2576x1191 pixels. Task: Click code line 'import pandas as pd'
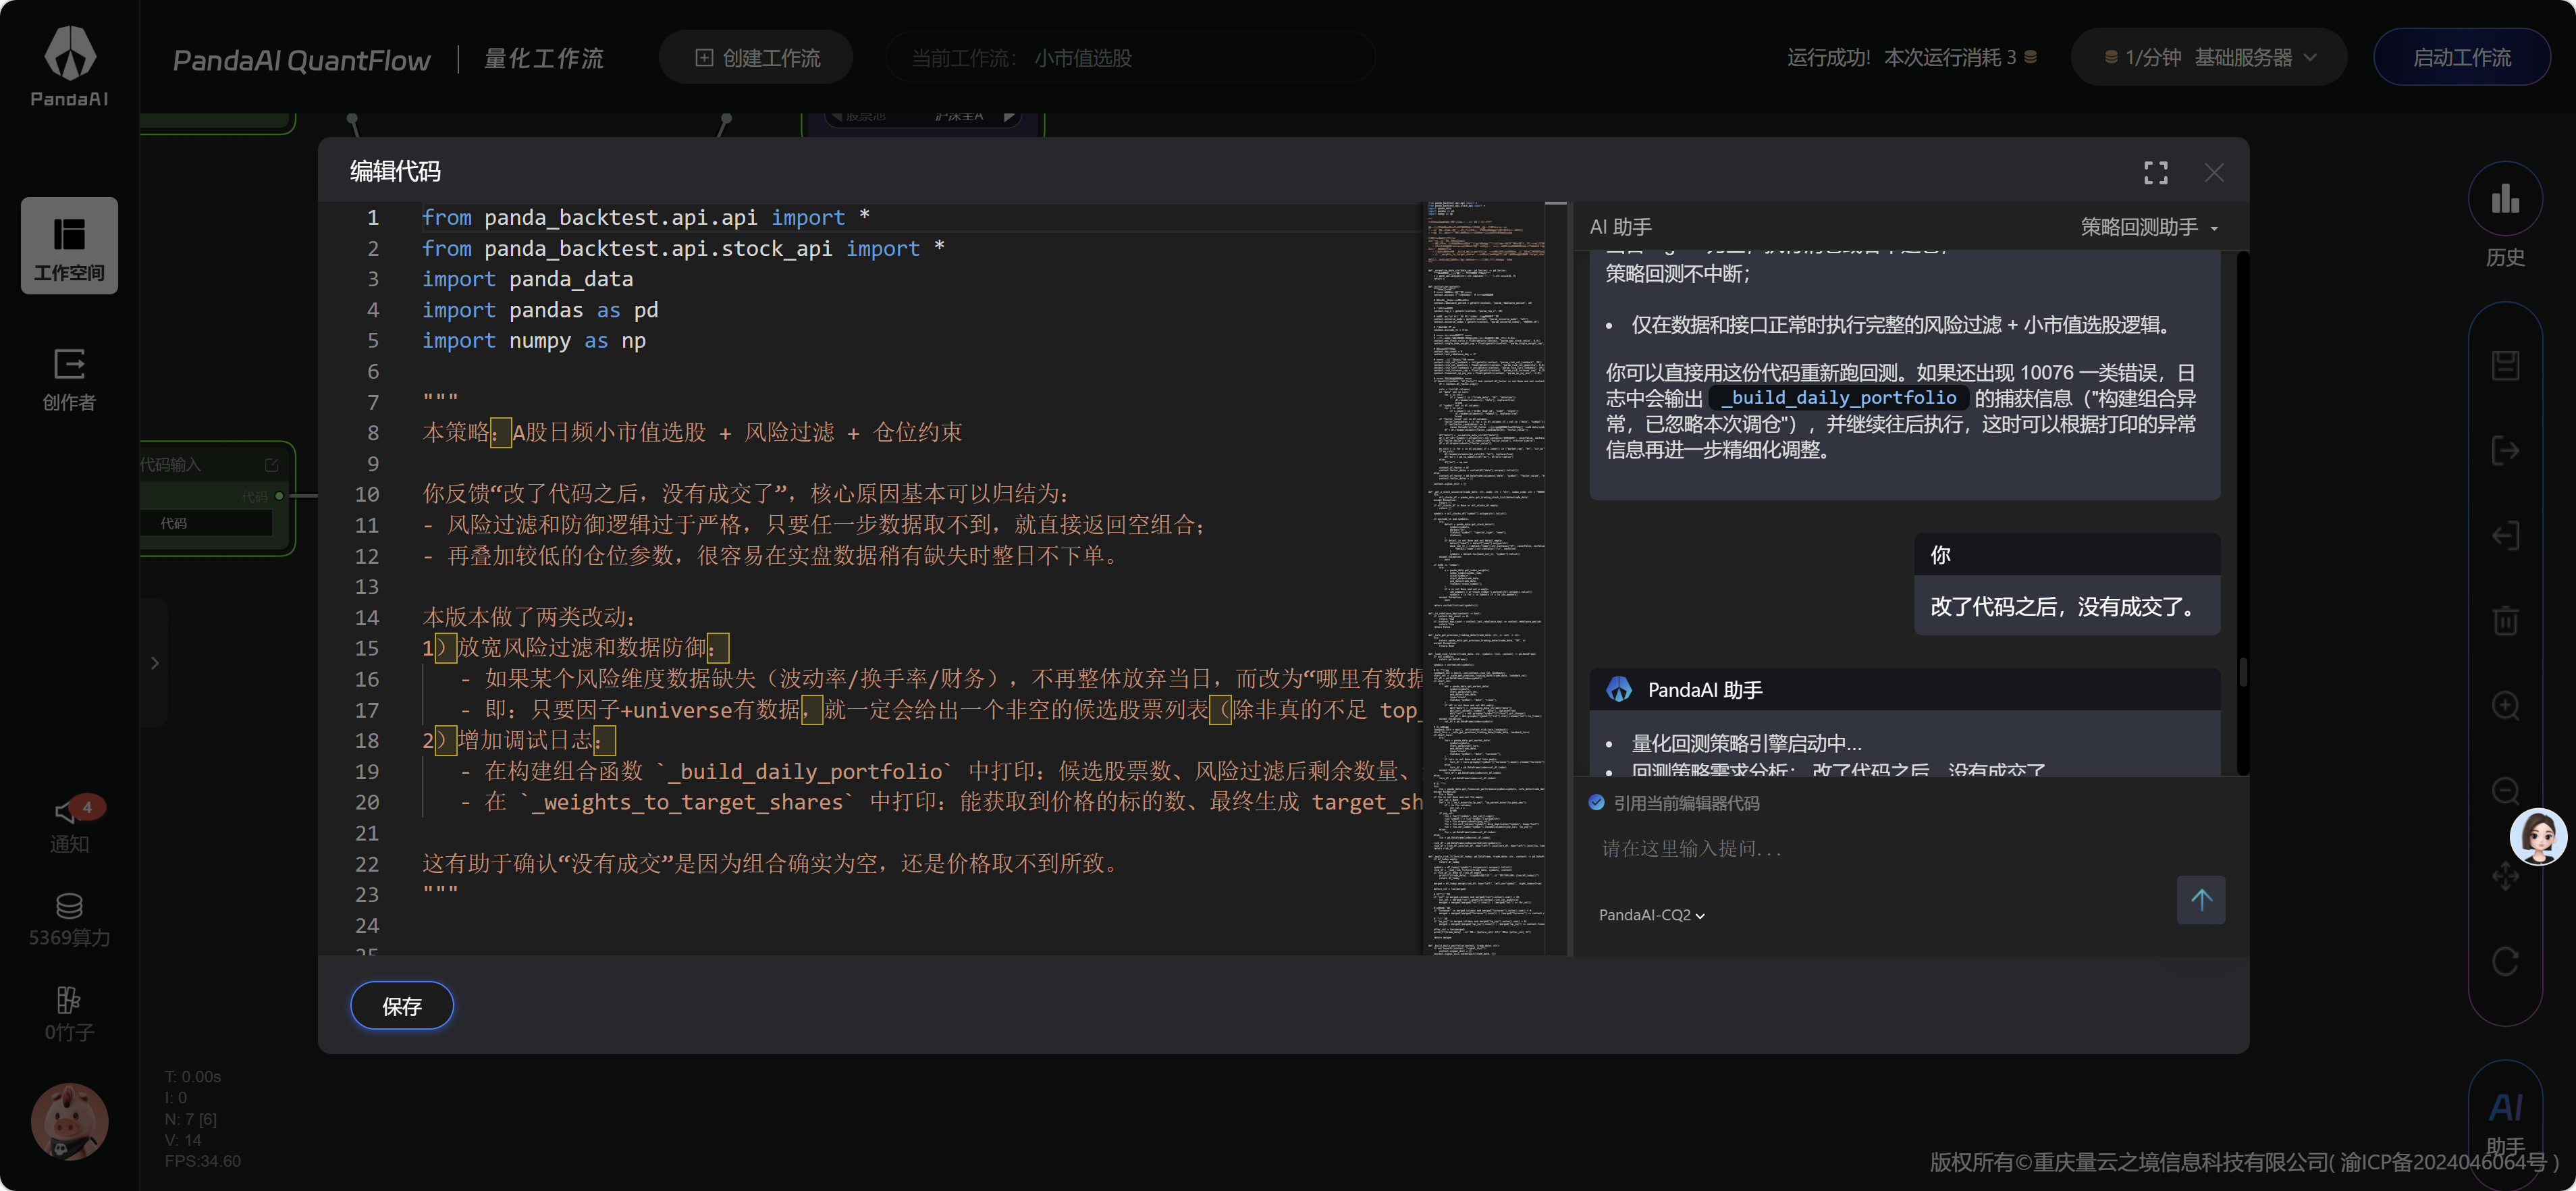540,310
